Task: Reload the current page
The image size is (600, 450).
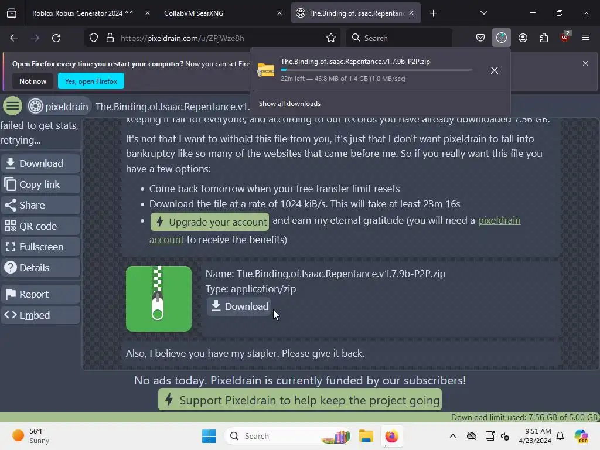Action: 56,38
